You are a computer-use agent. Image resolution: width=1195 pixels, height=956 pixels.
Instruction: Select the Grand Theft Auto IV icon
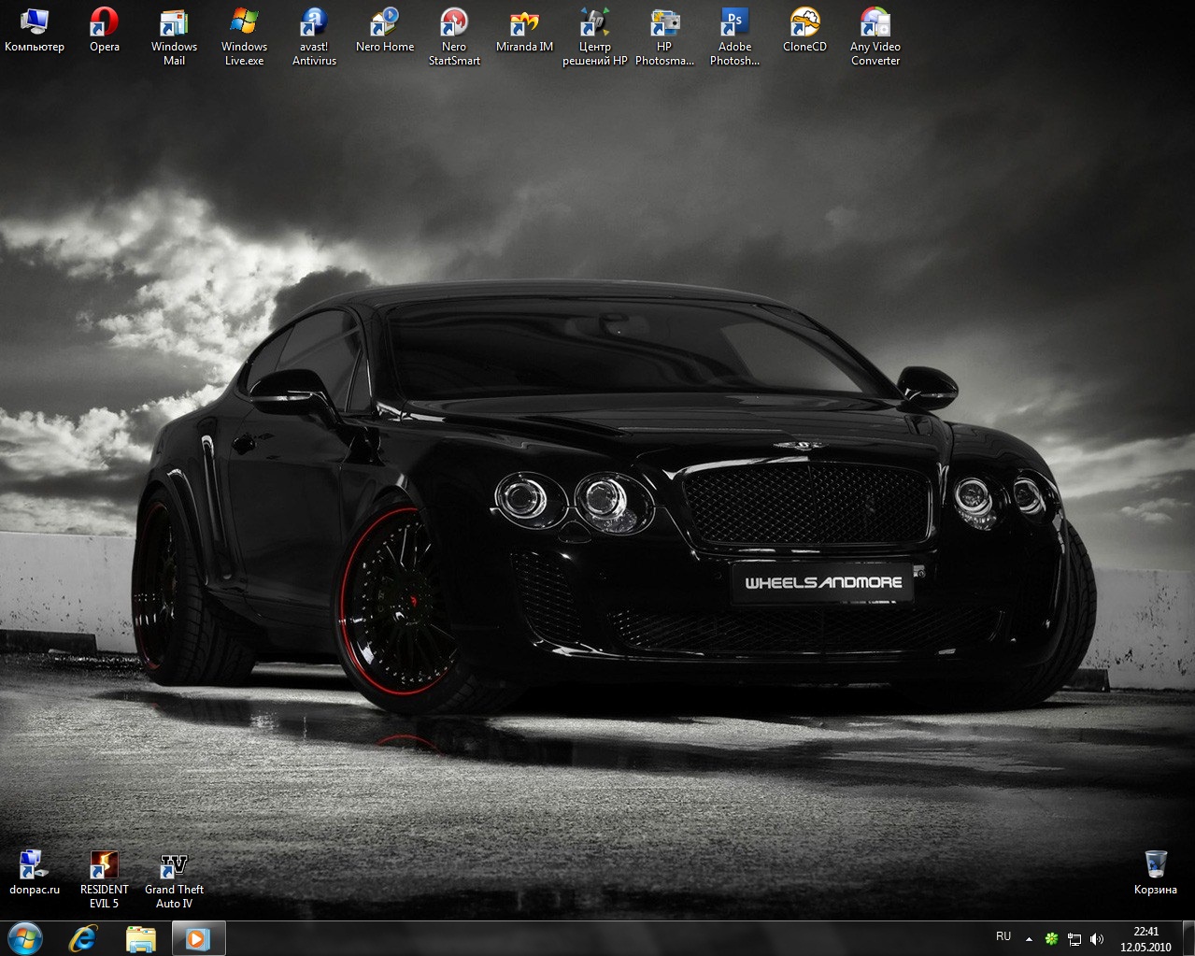(175, 880)
